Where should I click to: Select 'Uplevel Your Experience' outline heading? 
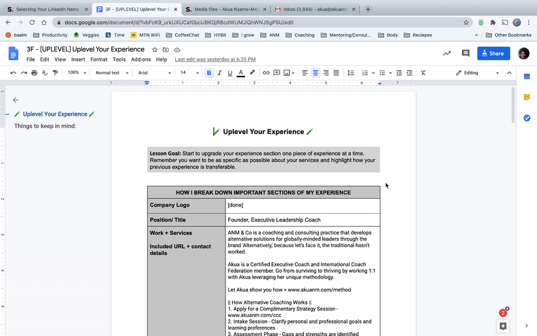click(x=55, y=114)
